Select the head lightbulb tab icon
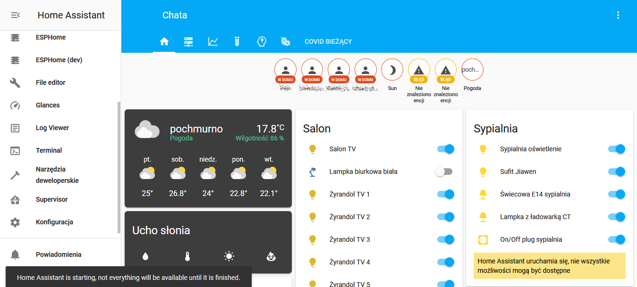Viewport: 637px width, 287px height. pyautogui.click(x=261, y=41)
